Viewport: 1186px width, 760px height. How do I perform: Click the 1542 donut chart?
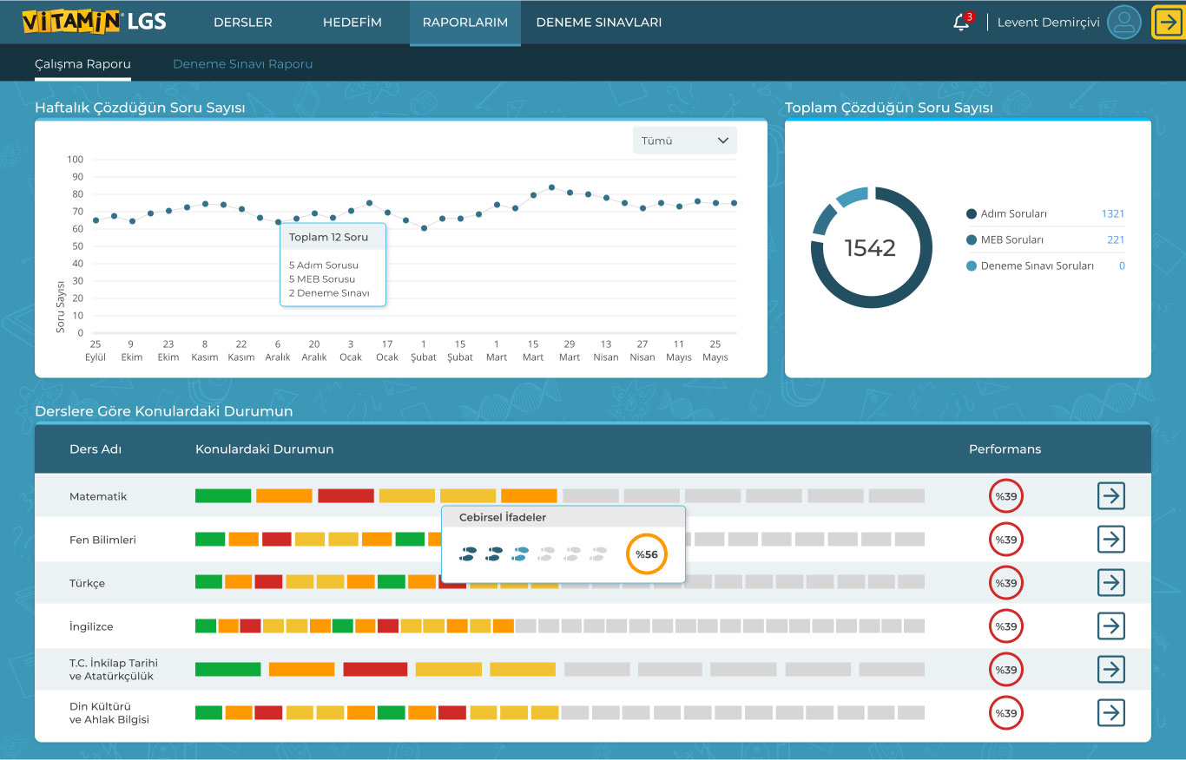pos(871,248)
